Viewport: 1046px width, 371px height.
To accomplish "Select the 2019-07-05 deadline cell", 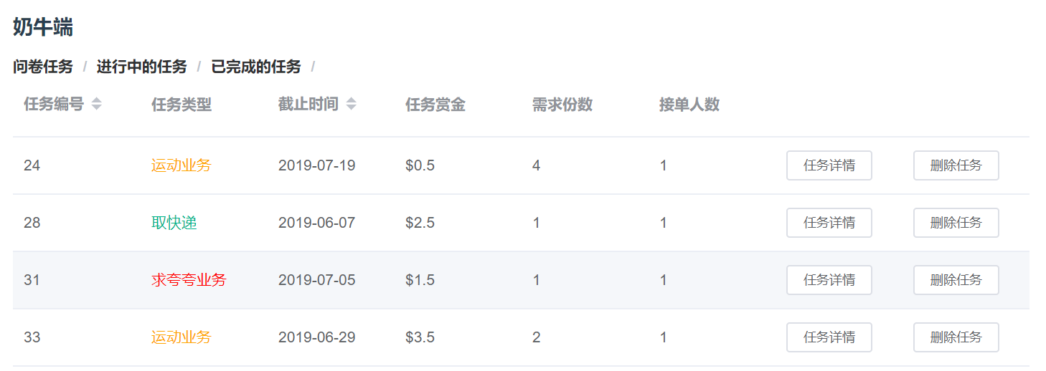I will [316, 280].
